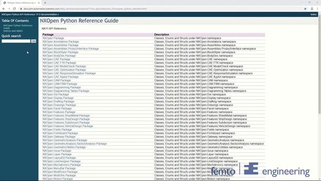This screenshot has width=321, height=181.
Task: Open NXOpen Fields Package link
Action: click(57, 130)
